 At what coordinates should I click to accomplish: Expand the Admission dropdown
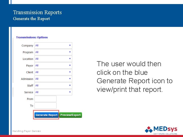pyautogui.click(x=53, y=79)
